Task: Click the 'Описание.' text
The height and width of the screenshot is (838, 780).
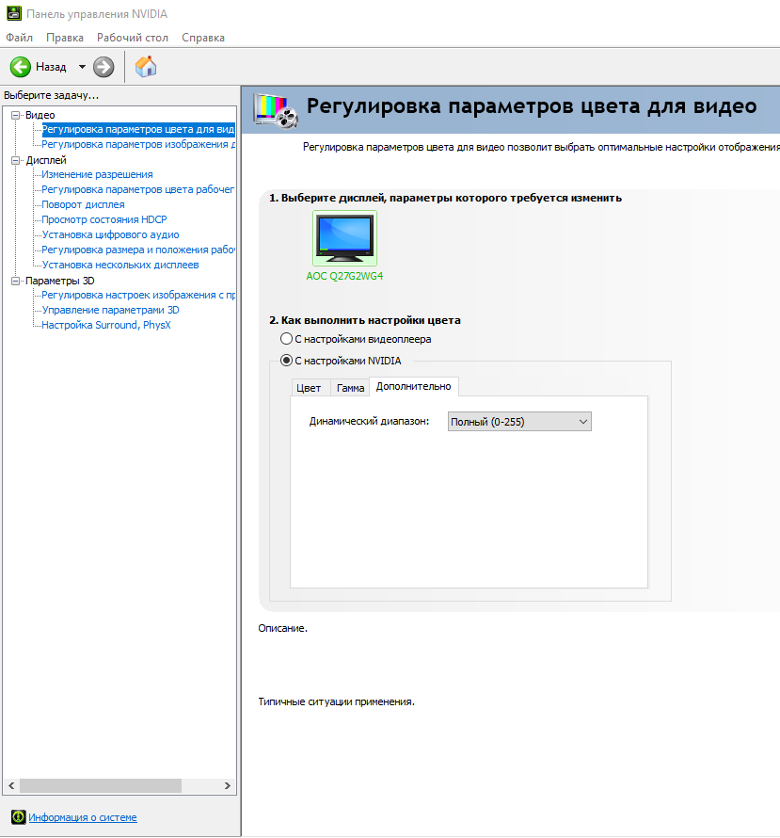Action: [x=283, y=629]
